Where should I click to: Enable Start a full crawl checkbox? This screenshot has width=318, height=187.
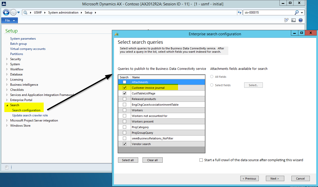(201, 160)
